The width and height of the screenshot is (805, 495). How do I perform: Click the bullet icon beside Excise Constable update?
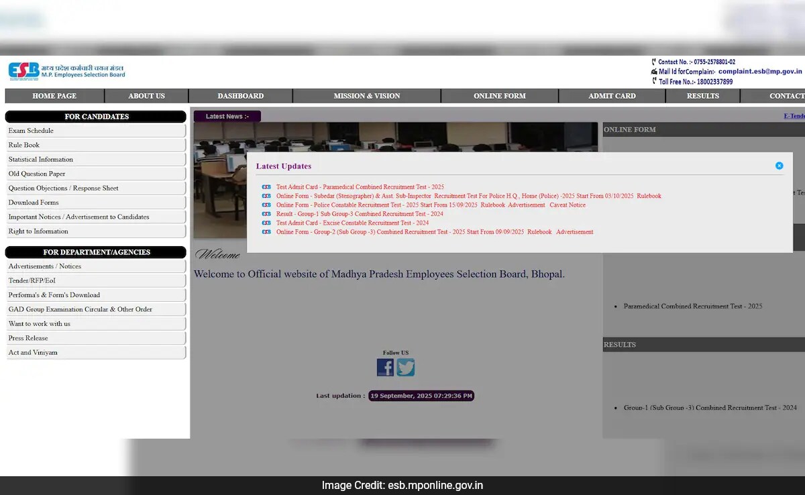coord(266,223)
